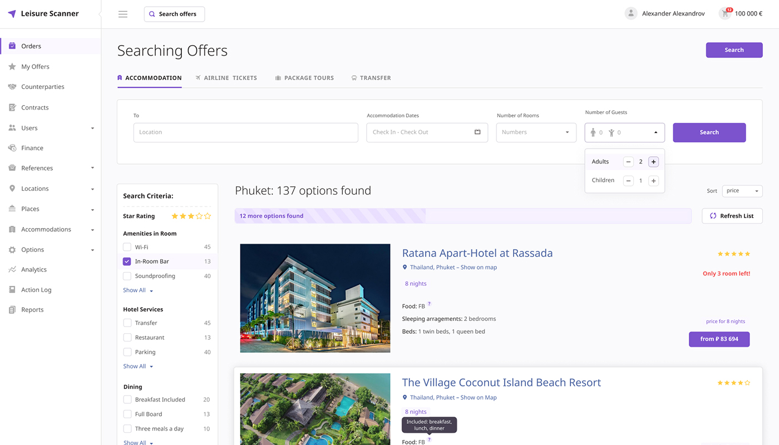The width and height of the screenshot is (779, 445).
Task: Click the Location input field
Action: pyautogui.click(x=246, y=132)
